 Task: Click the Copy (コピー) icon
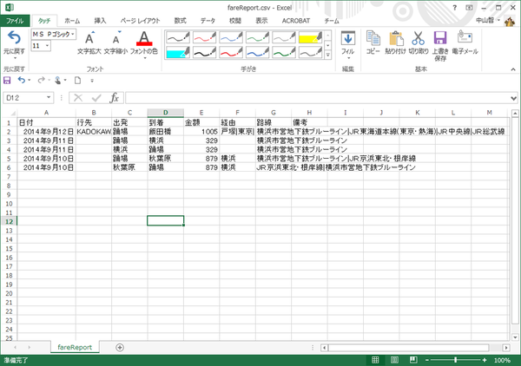pyautogui.click(x=373, y=38)
